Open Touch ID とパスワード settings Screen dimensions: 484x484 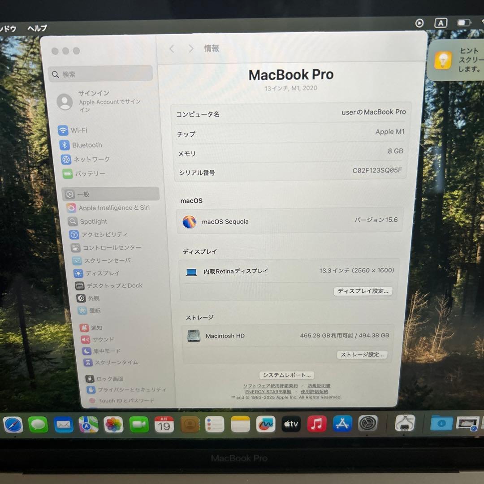tap(121, 400)
